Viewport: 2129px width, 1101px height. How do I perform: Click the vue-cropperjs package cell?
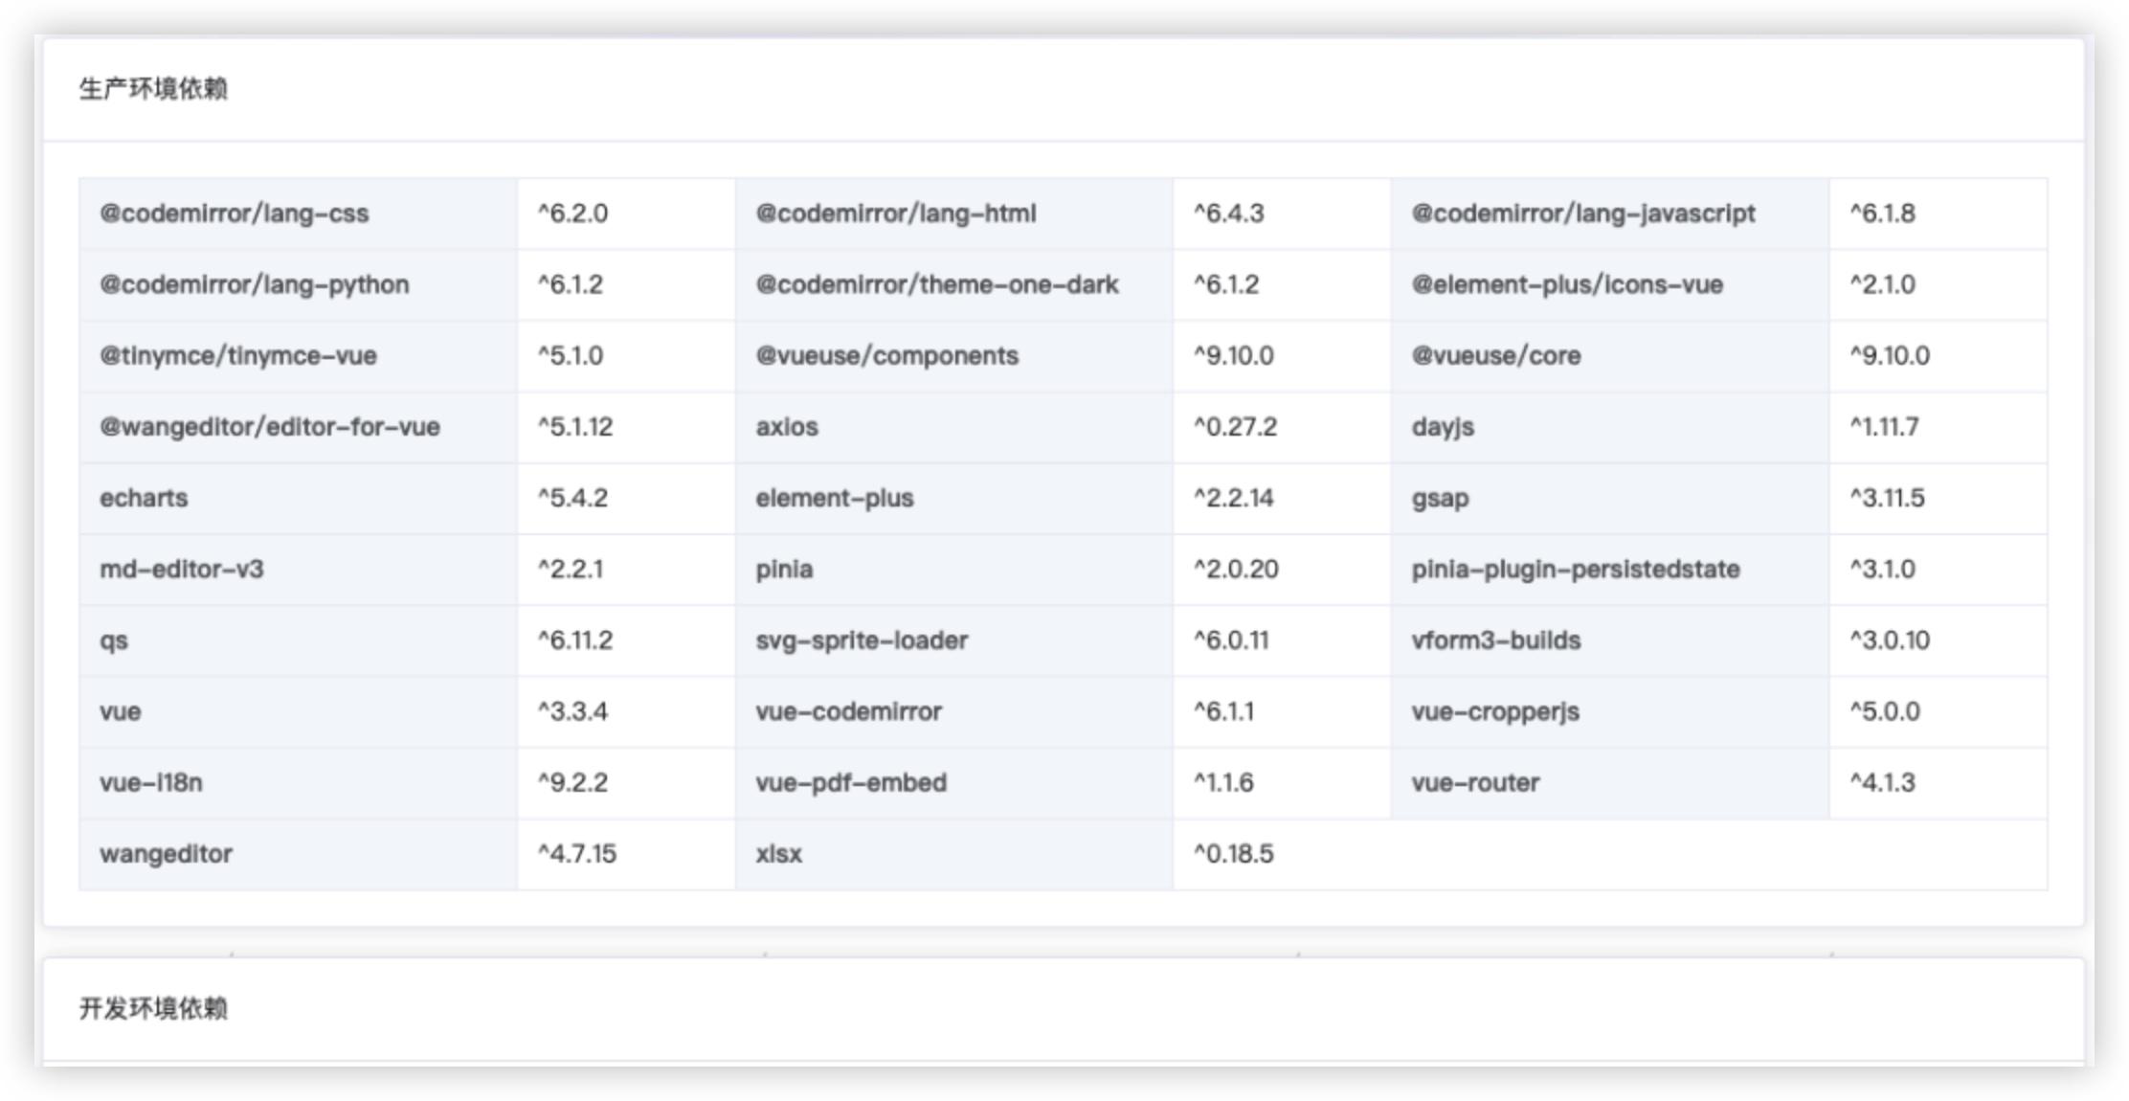click(1610, 711)
